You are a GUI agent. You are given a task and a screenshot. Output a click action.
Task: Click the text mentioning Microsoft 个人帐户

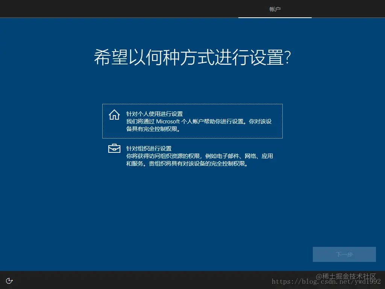(x=199, y=125)
